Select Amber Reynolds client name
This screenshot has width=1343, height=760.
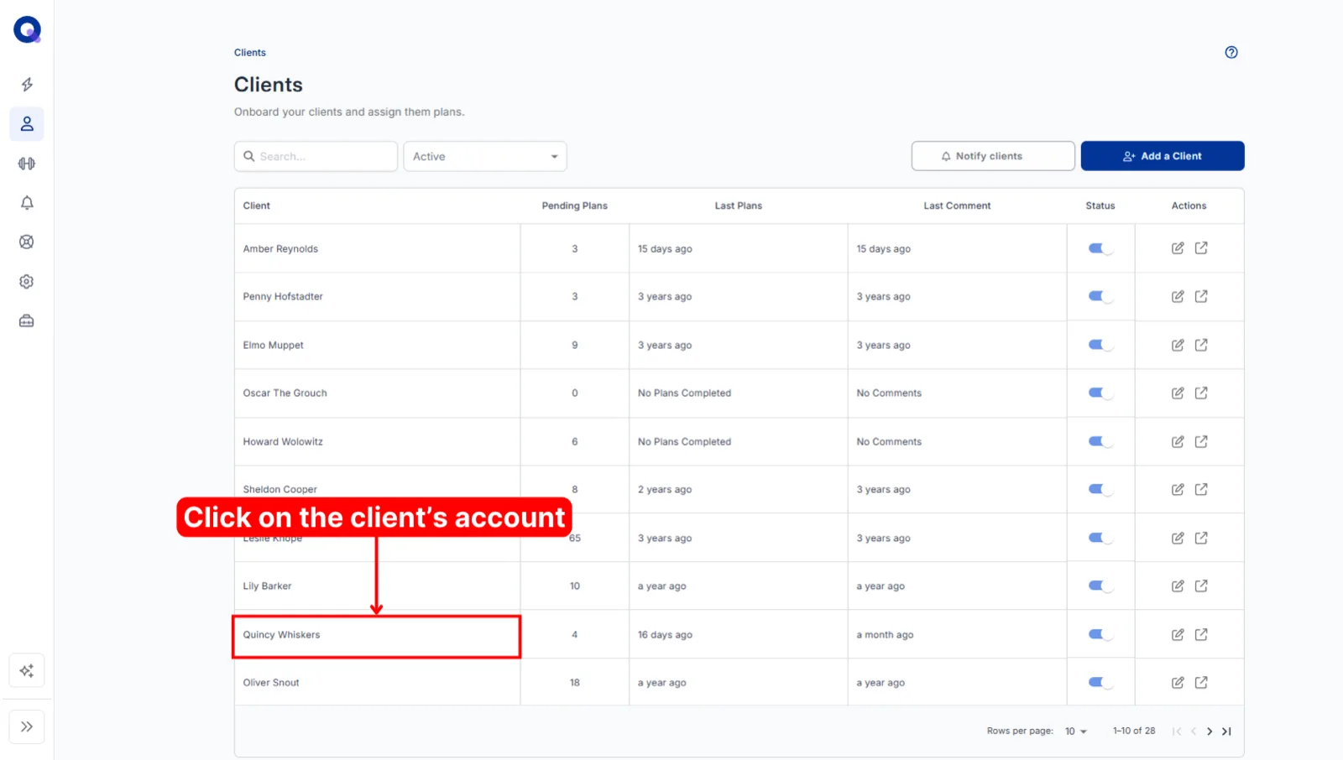tap(280, 249)
